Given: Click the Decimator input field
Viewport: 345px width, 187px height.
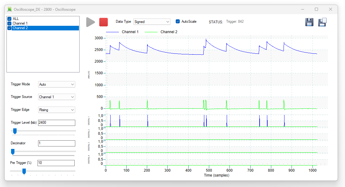Looking at the screenshot, I should coord(57,143).
